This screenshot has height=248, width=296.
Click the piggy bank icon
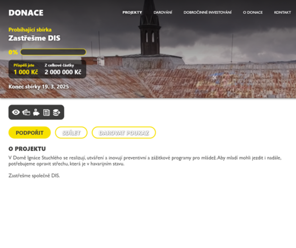click(36, 112)
